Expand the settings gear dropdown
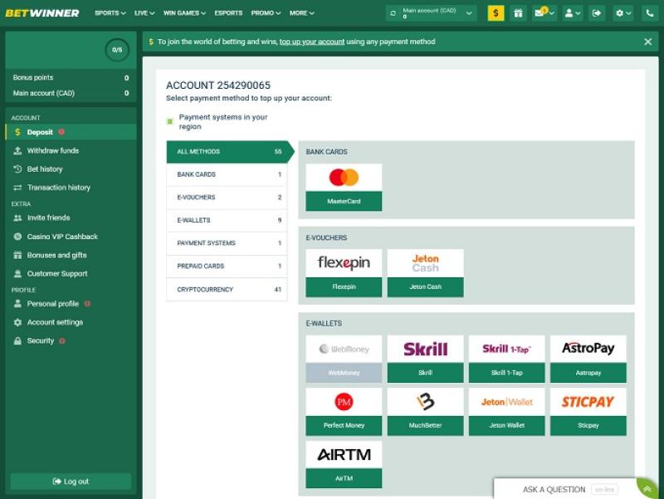The width and height of the screenshot is (664, 499). [x=622, y=13]
